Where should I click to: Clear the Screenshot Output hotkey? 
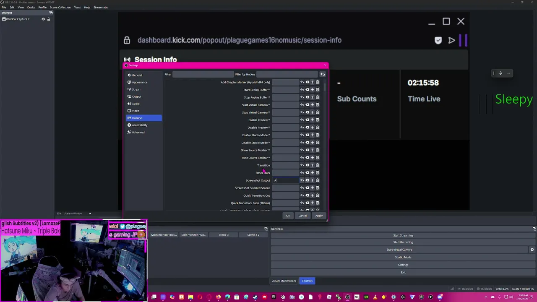[x=307, y=180]
